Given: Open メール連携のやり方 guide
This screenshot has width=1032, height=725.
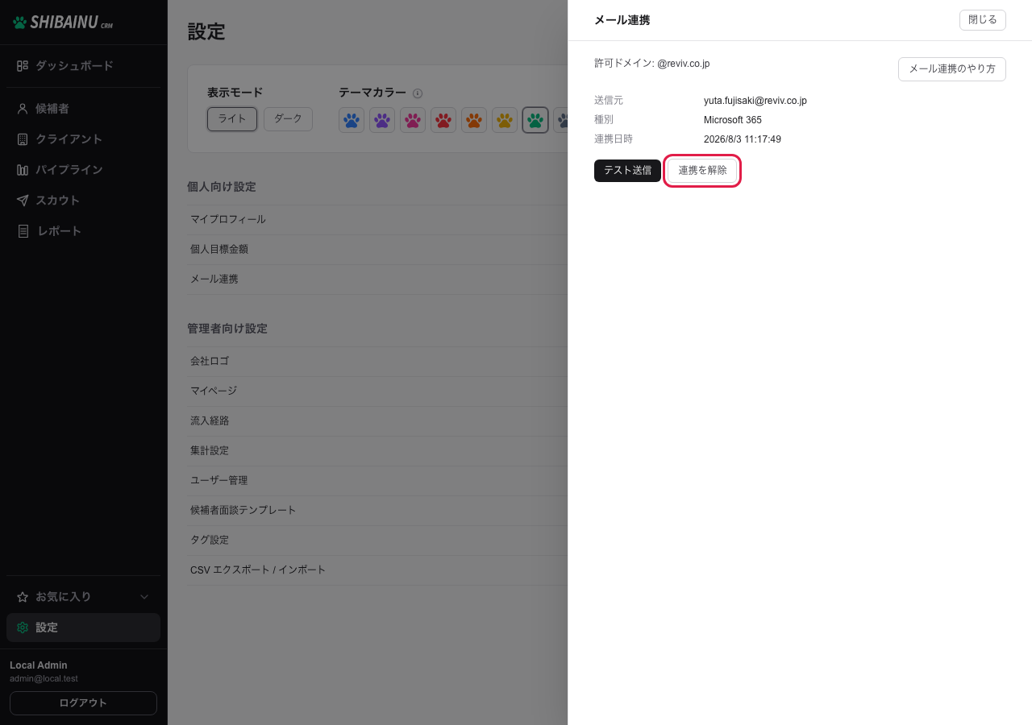Looking at the screenshot, I should pos(952,69).
